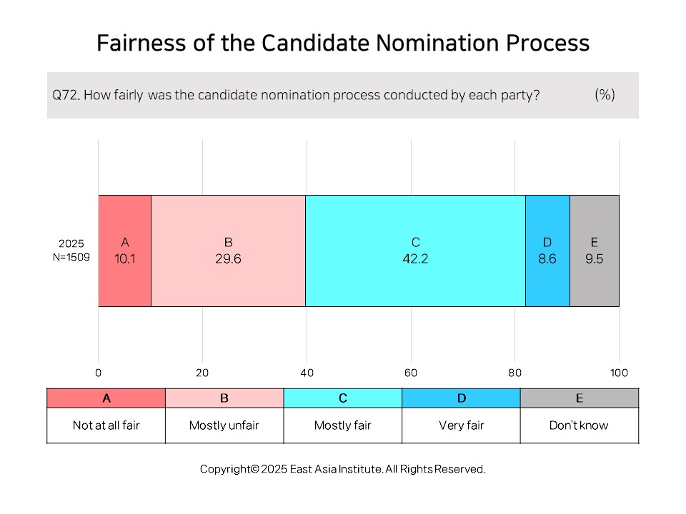Click the cyan 'C 42.2' bar segment
Viewport: 686px width, 514px height.
click(x=415, y=251)
